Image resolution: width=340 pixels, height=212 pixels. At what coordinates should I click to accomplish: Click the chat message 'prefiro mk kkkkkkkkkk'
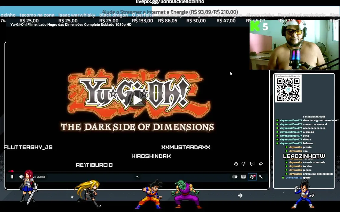[x=318, y=174]
